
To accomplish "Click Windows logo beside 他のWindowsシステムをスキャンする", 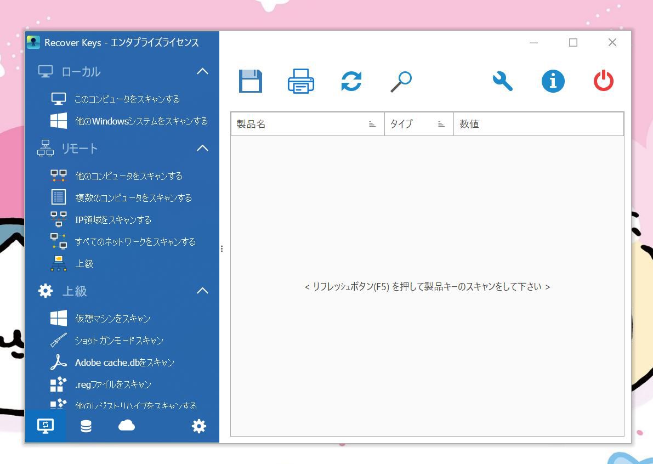I will 58,121.
